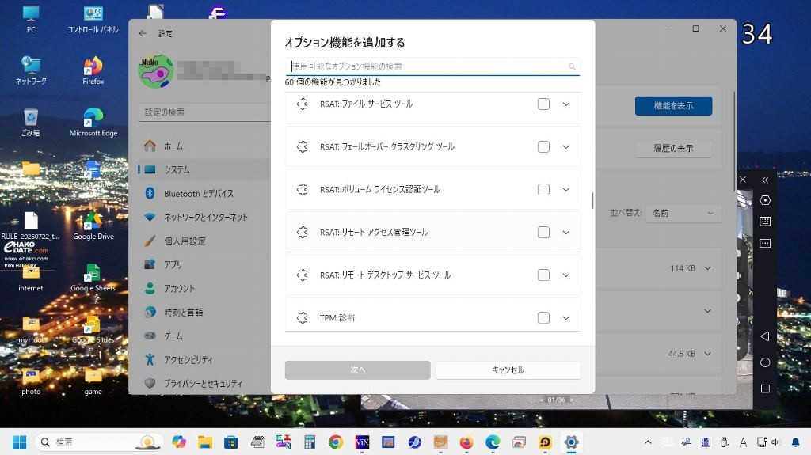
Task: Focus the 使用可能なオプション機能の検索 field
Action: [426, 66]
